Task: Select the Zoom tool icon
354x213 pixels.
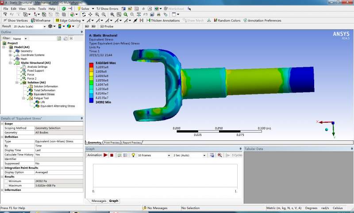Action: tap(97, 15)
